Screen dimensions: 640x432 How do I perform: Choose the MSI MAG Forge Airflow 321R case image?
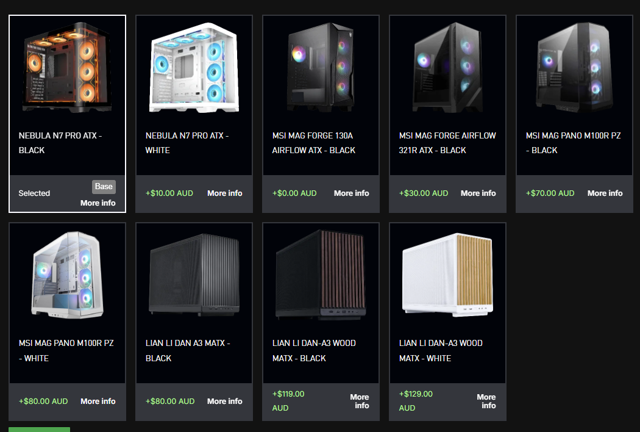pyautogui.click(x=447, y=68)
